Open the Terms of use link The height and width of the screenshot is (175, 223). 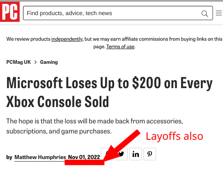[x=120, y=47]
